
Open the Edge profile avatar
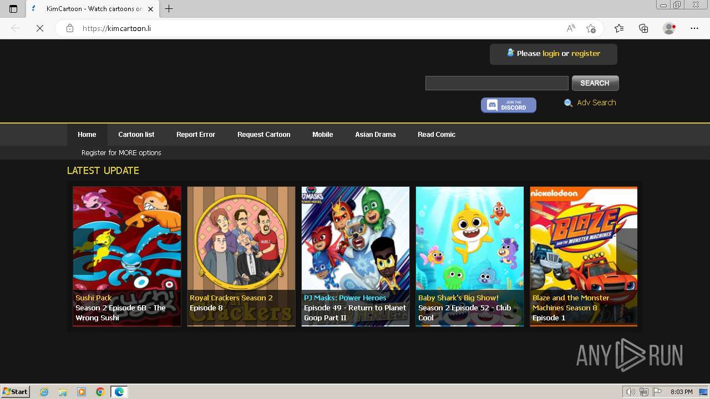click(x=670, y=28)
